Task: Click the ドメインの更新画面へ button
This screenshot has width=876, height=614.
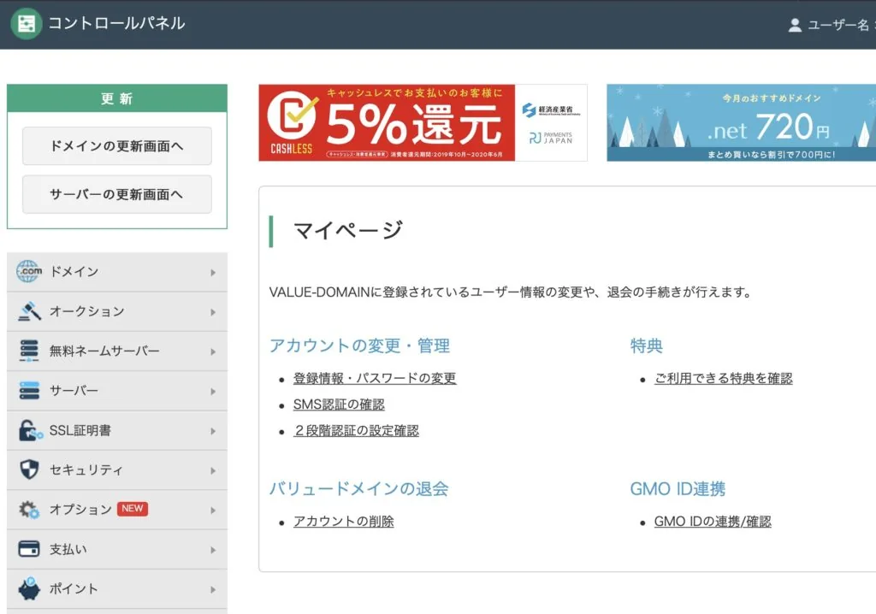Action: pyautogui.click(x=116, y=146)
